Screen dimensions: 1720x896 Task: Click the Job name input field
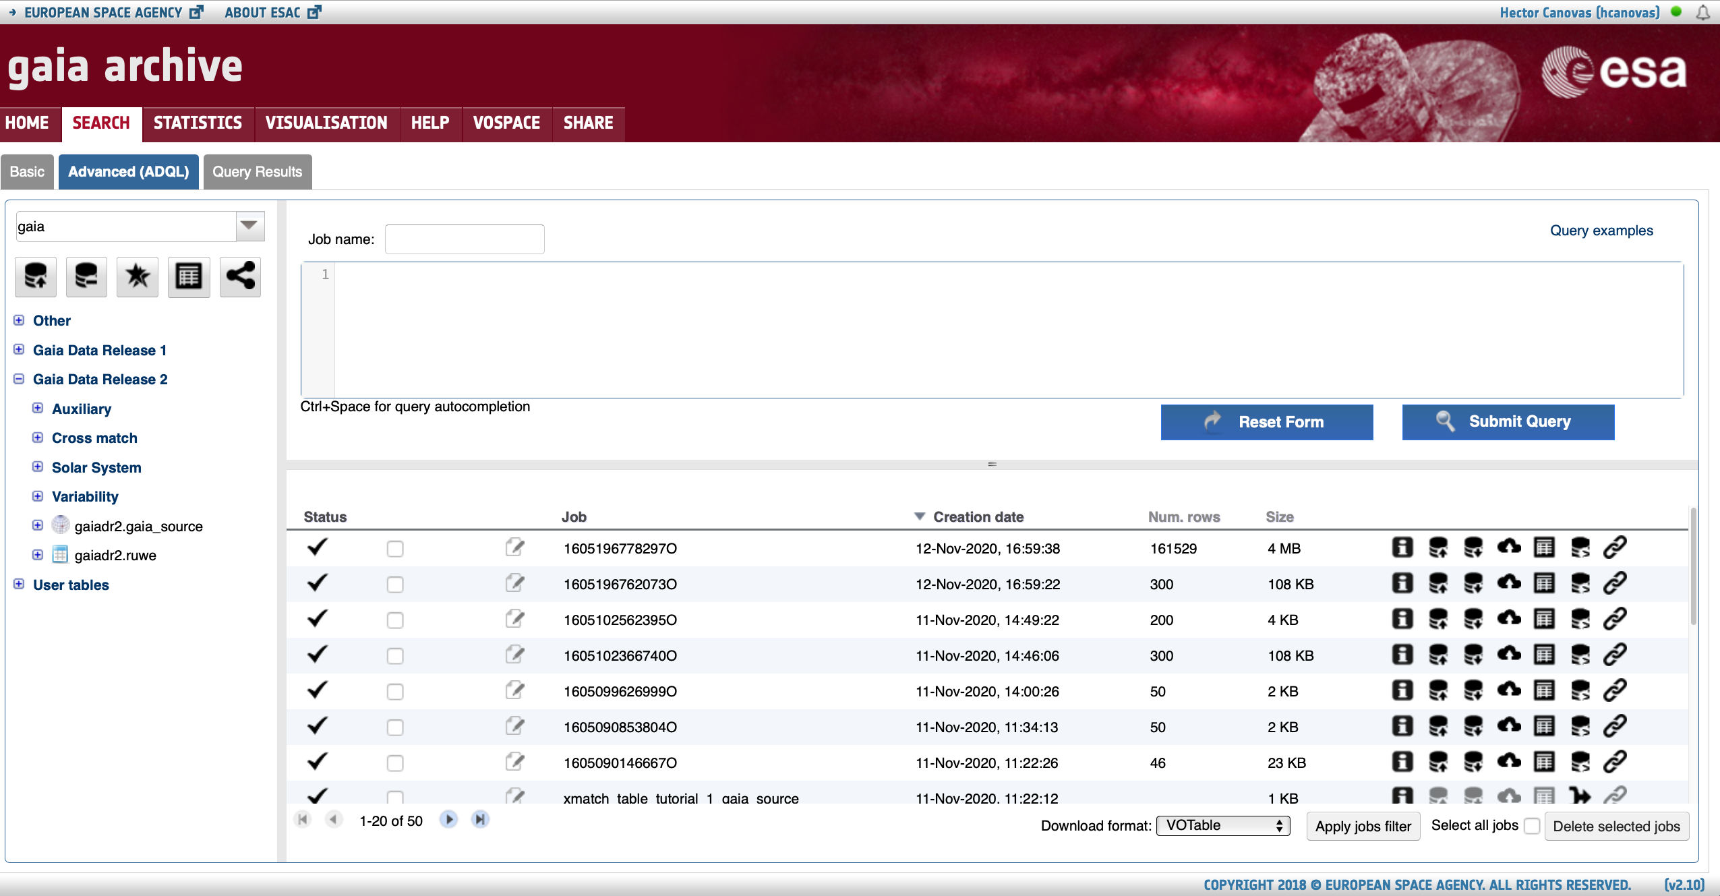465,239
